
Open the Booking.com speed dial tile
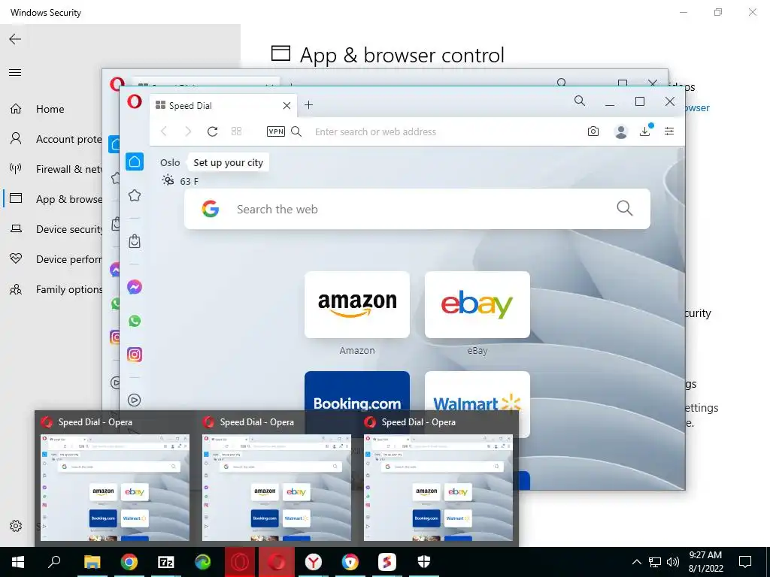click(x=357, y=391)
